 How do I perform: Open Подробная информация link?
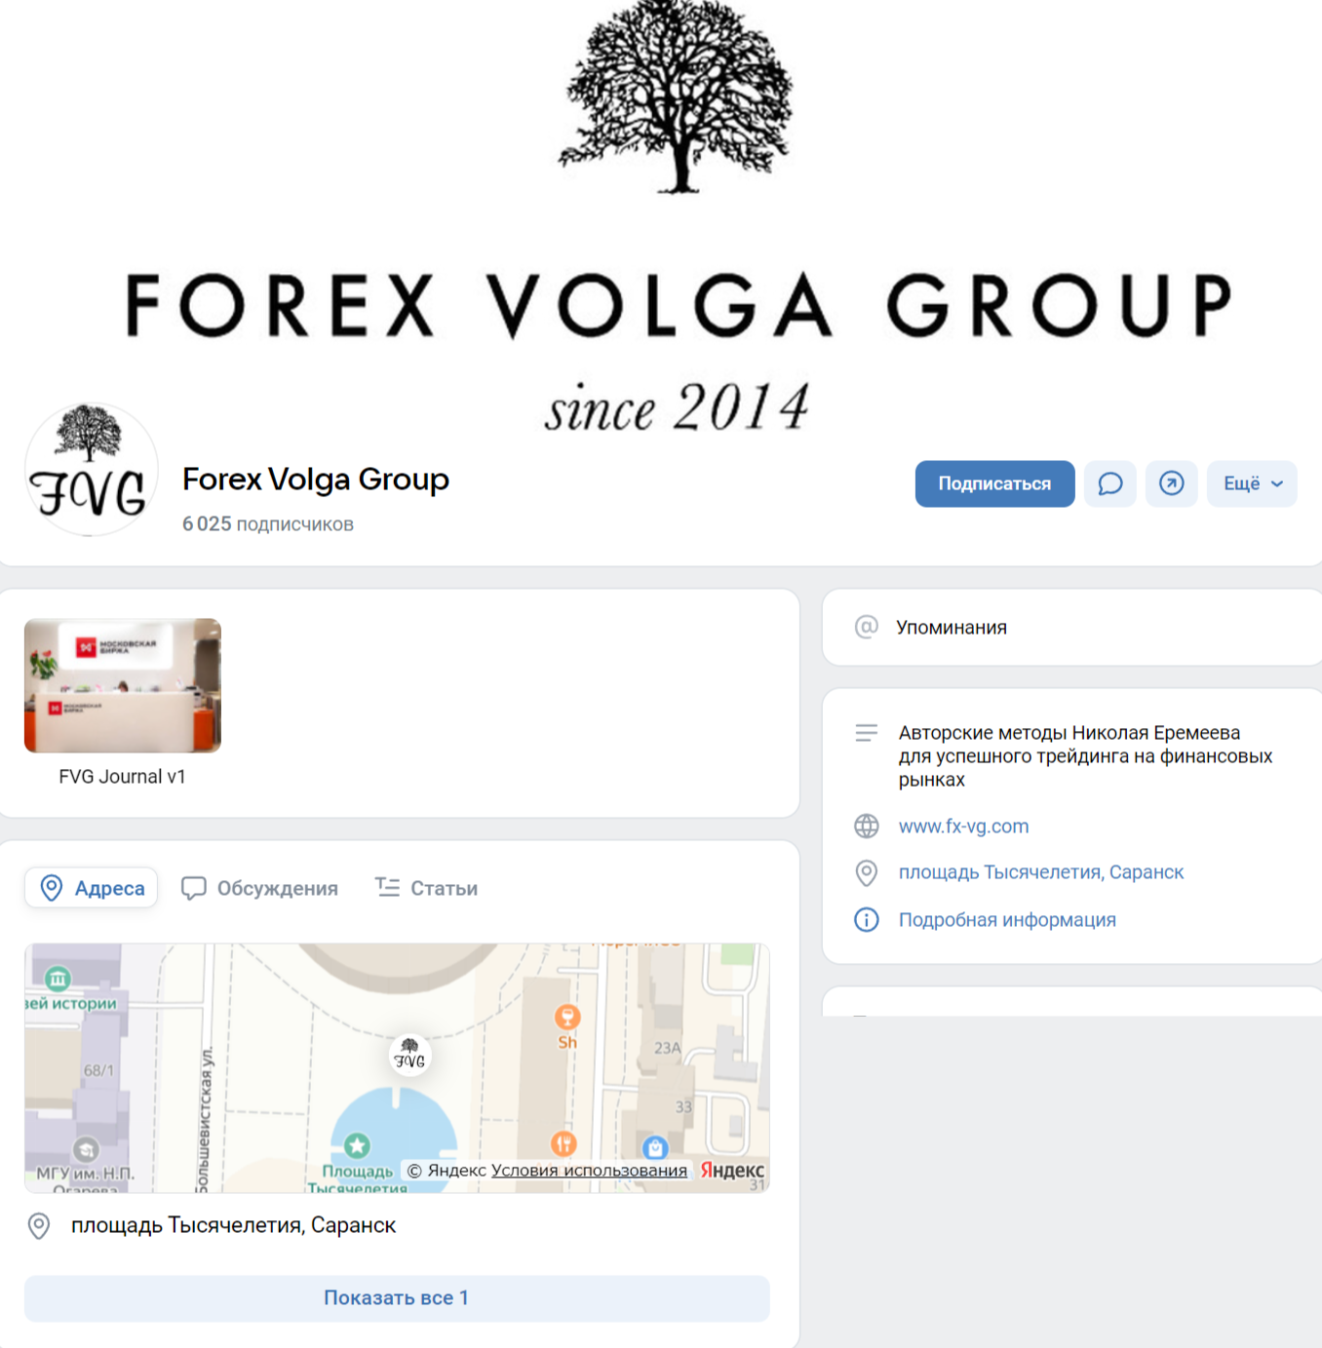tap(1007, 920)
